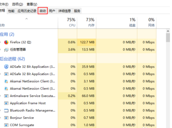
Task: Click the Firefox icon in the apps list
Action: (6, 42)
